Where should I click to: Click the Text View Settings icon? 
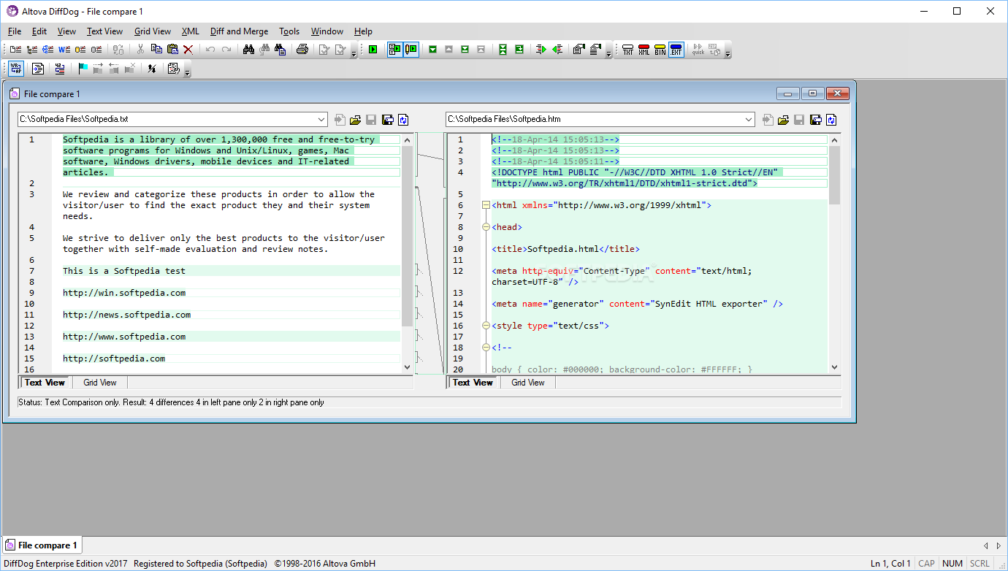click(x=174, y=69)
